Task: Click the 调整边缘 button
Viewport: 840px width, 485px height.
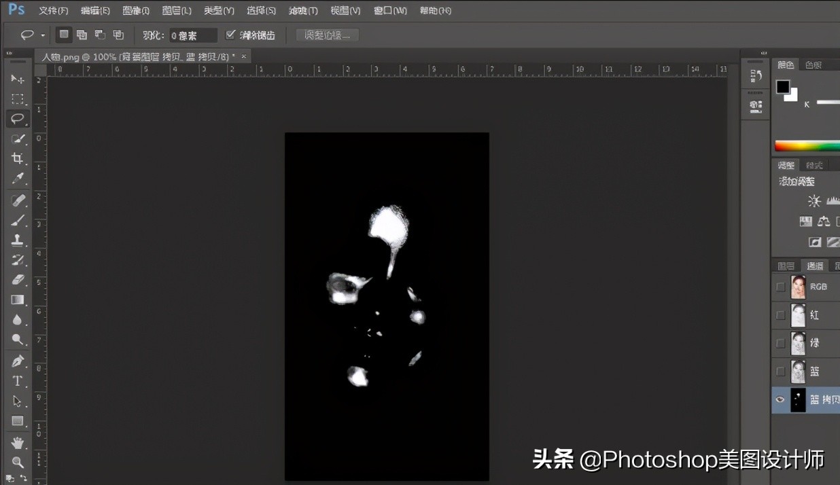Action: click(327, 35)
